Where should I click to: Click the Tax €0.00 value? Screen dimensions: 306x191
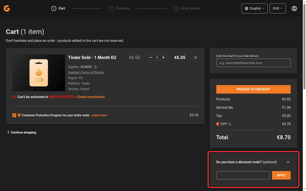[286, 116]
